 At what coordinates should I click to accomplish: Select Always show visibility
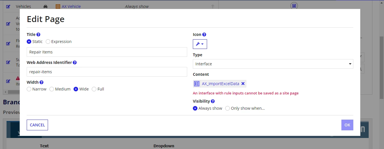195,108
